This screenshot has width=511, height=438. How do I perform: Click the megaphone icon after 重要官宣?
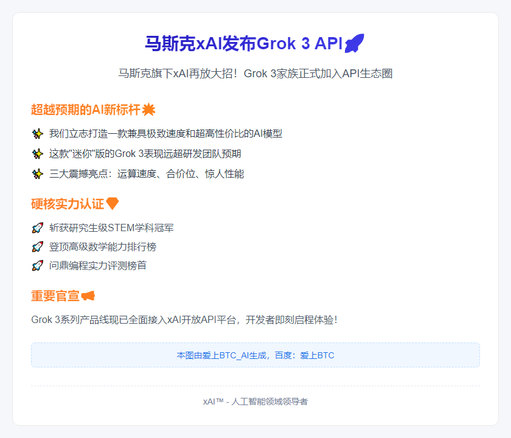88,296
